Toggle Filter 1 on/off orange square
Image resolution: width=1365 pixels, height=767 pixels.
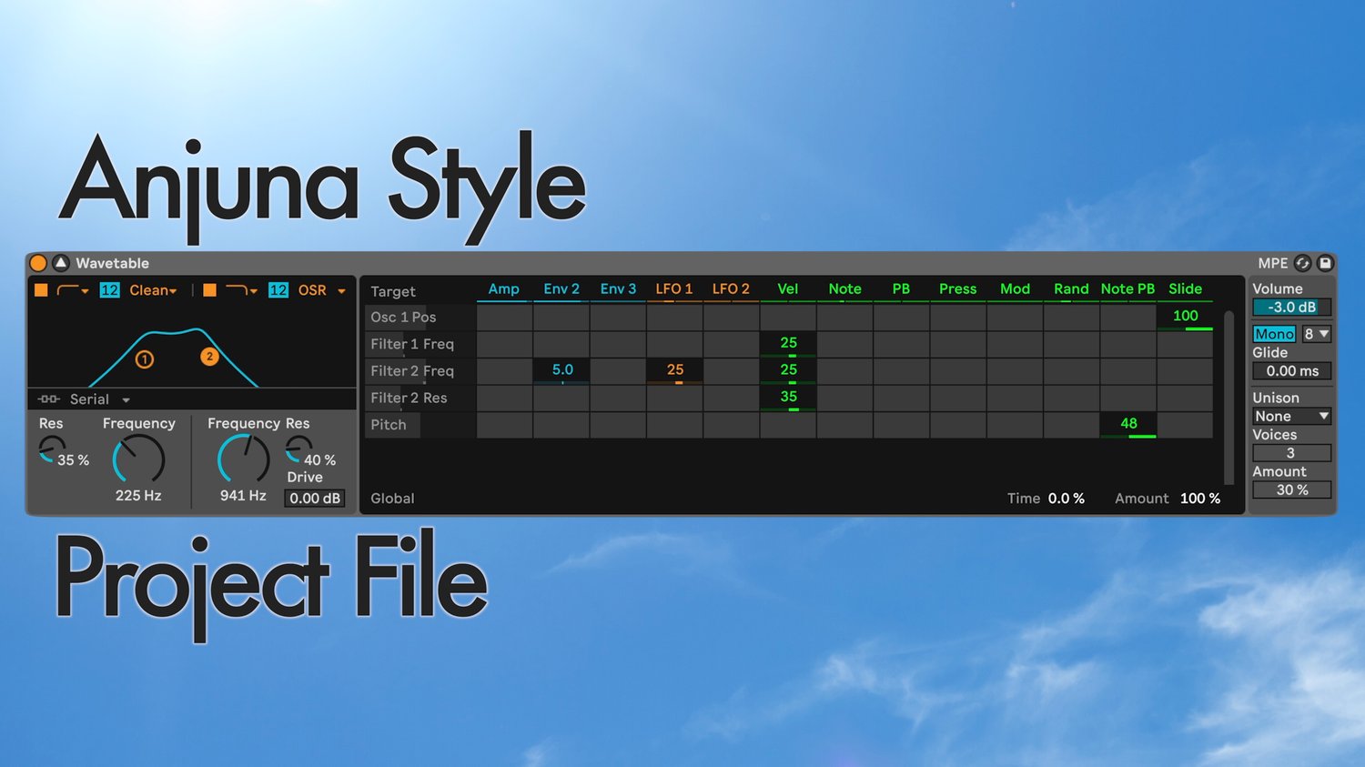tap(41, 290)
